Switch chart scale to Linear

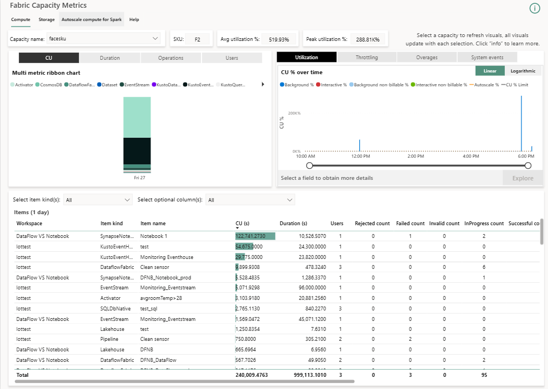point(490,71)
